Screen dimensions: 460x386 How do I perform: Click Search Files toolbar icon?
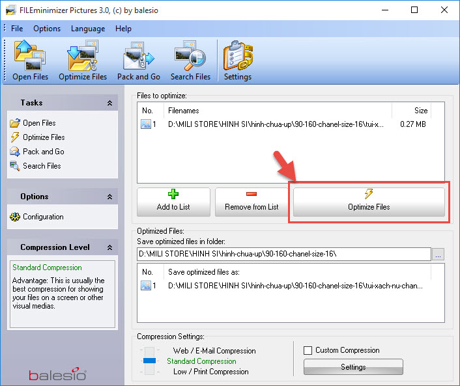[190, 61]
